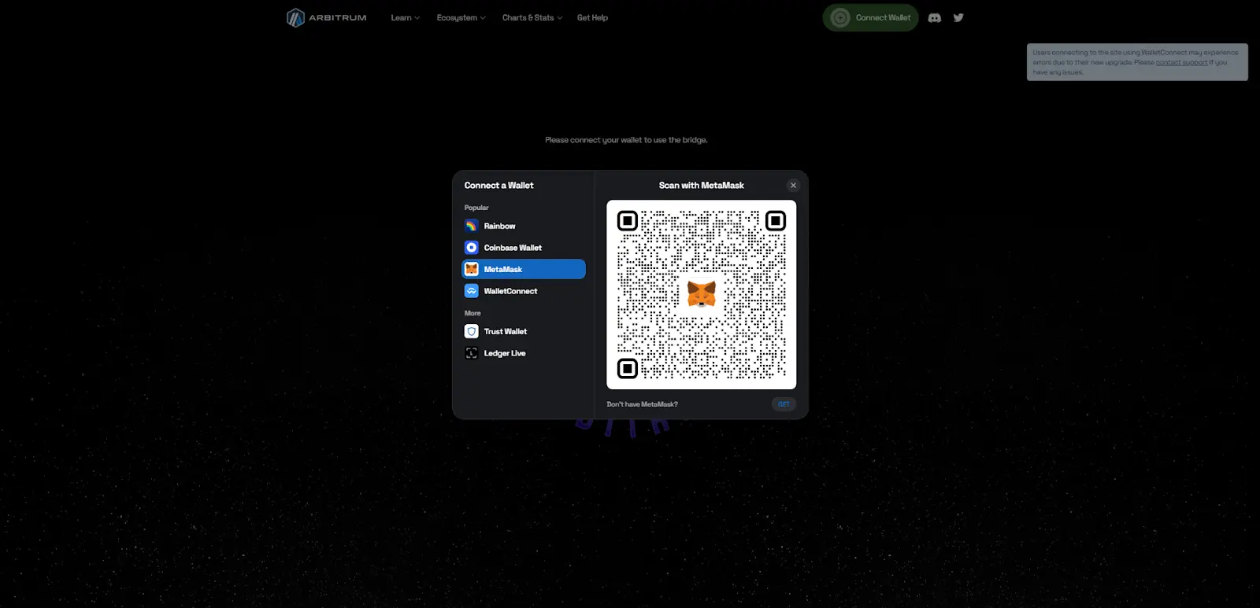Image resolution: width=1260 pixels, height=608 pixels.
Task: Select Rainbow wallet option
Action: (524, 226)
